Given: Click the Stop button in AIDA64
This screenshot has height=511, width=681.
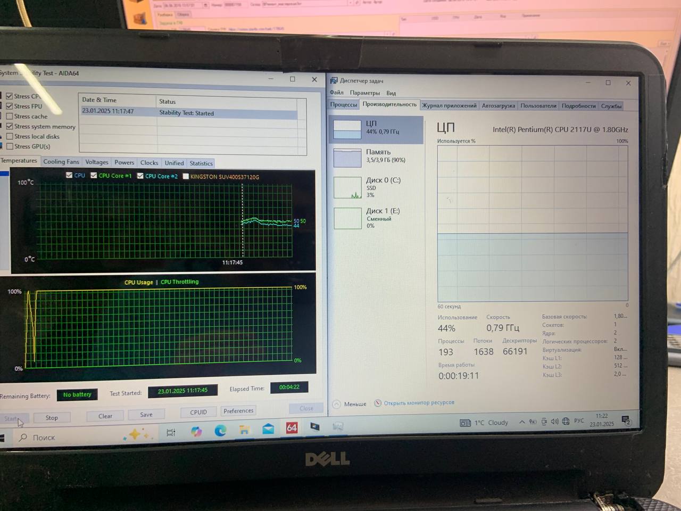Looking at the screenshot, I should 52,418.
